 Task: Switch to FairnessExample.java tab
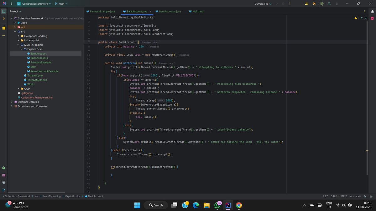101,11
